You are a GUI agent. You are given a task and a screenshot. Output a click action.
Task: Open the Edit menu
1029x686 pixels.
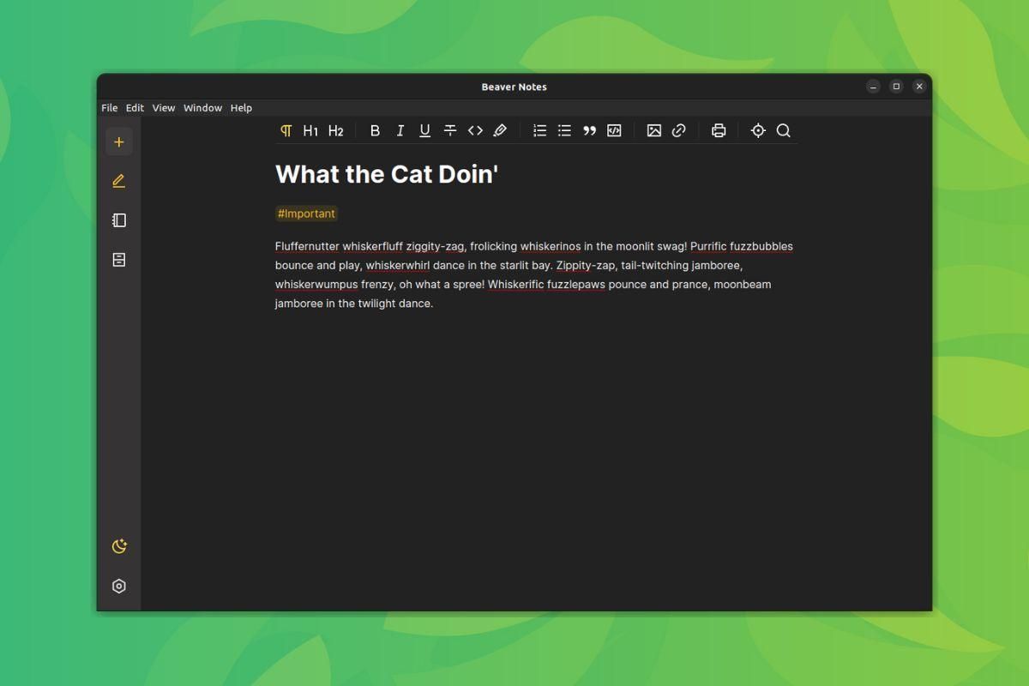point(134,107)
